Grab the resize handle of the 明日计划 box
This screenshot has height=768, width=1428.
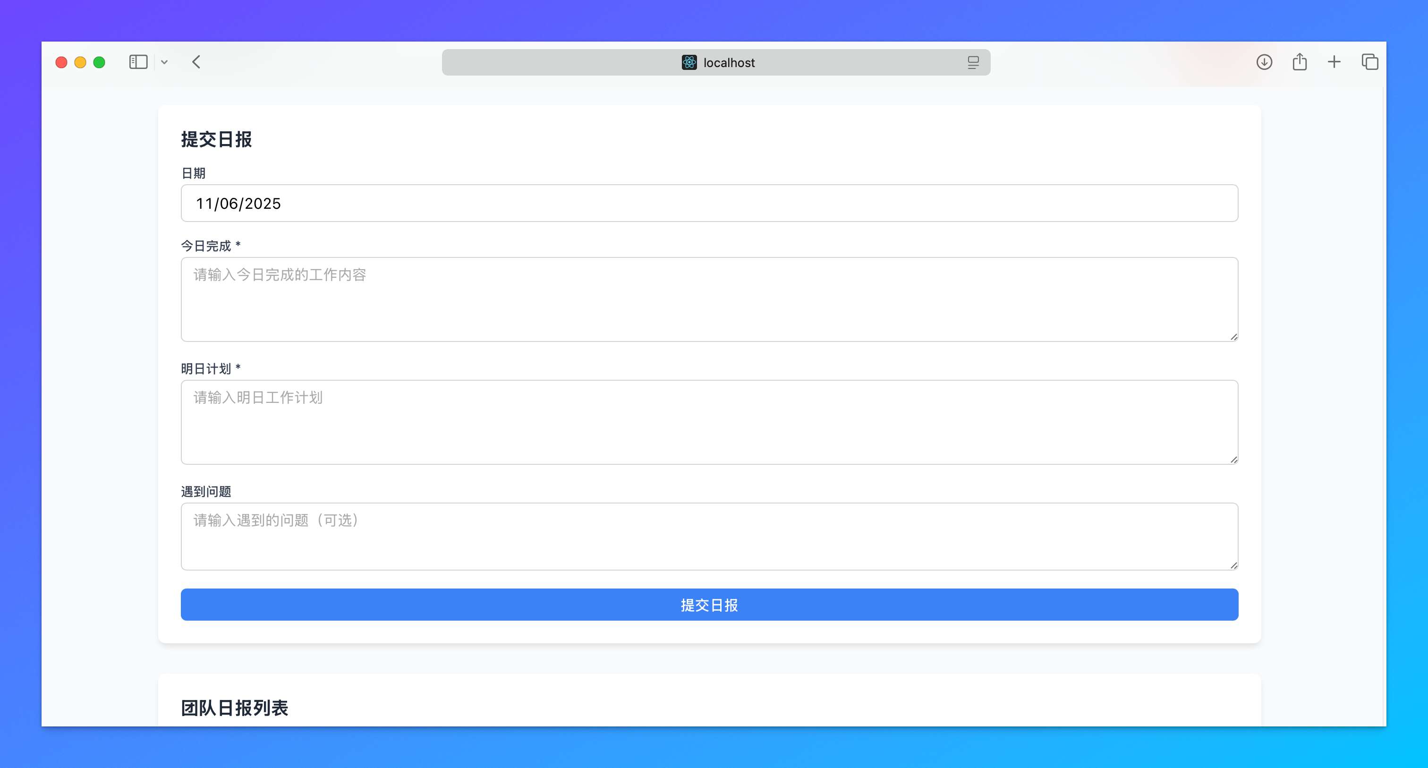pyautogui.click(x=1233, y=459)
